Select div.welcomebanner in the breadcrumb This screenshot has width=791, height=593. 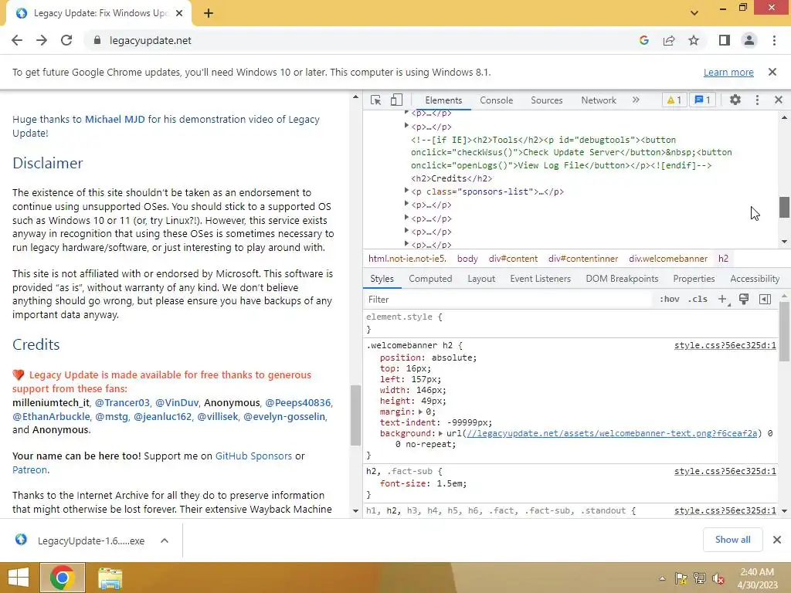pyautogui.click(x=668, y=258)
